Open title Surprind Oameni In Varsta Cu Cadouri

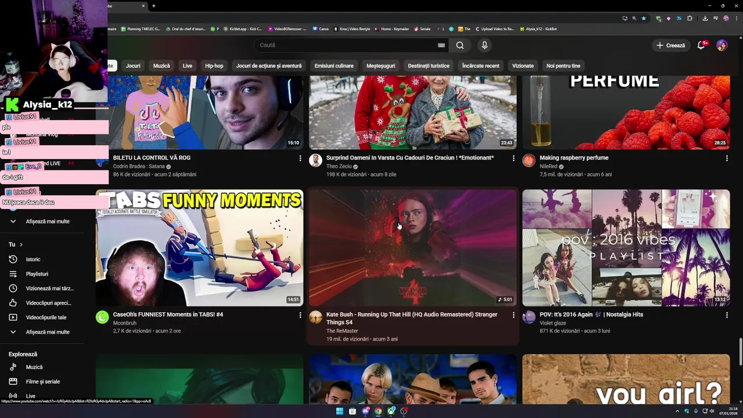[410, 158]
